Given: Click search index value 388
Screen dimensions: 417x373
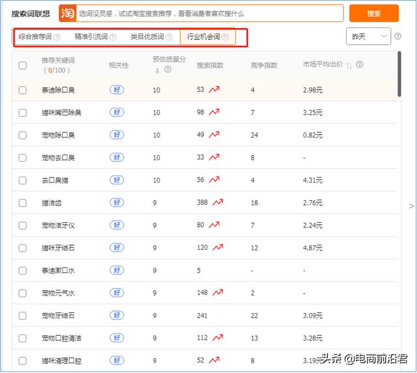Looking at the screenshot, I should click(x=202, y=203).
